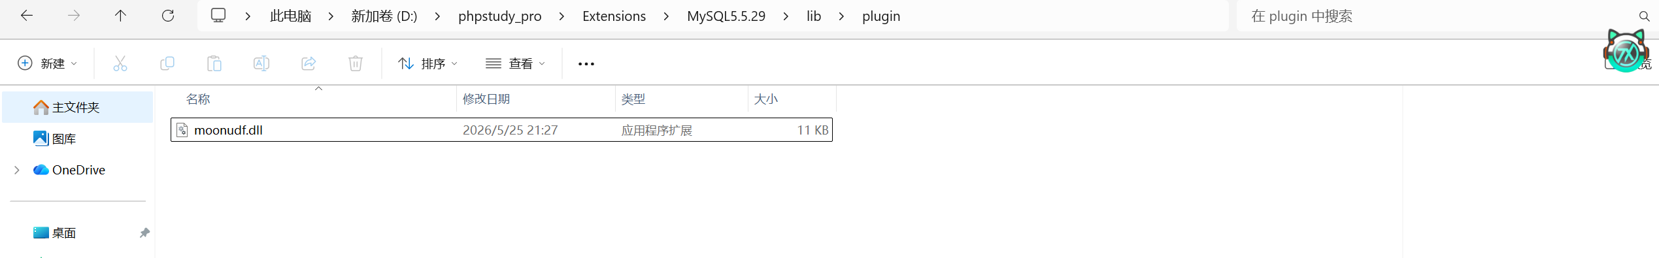This screenshot has height=258, width=1659.
Task: Click the Copy icon in toolbar
Action: point(167,63)
